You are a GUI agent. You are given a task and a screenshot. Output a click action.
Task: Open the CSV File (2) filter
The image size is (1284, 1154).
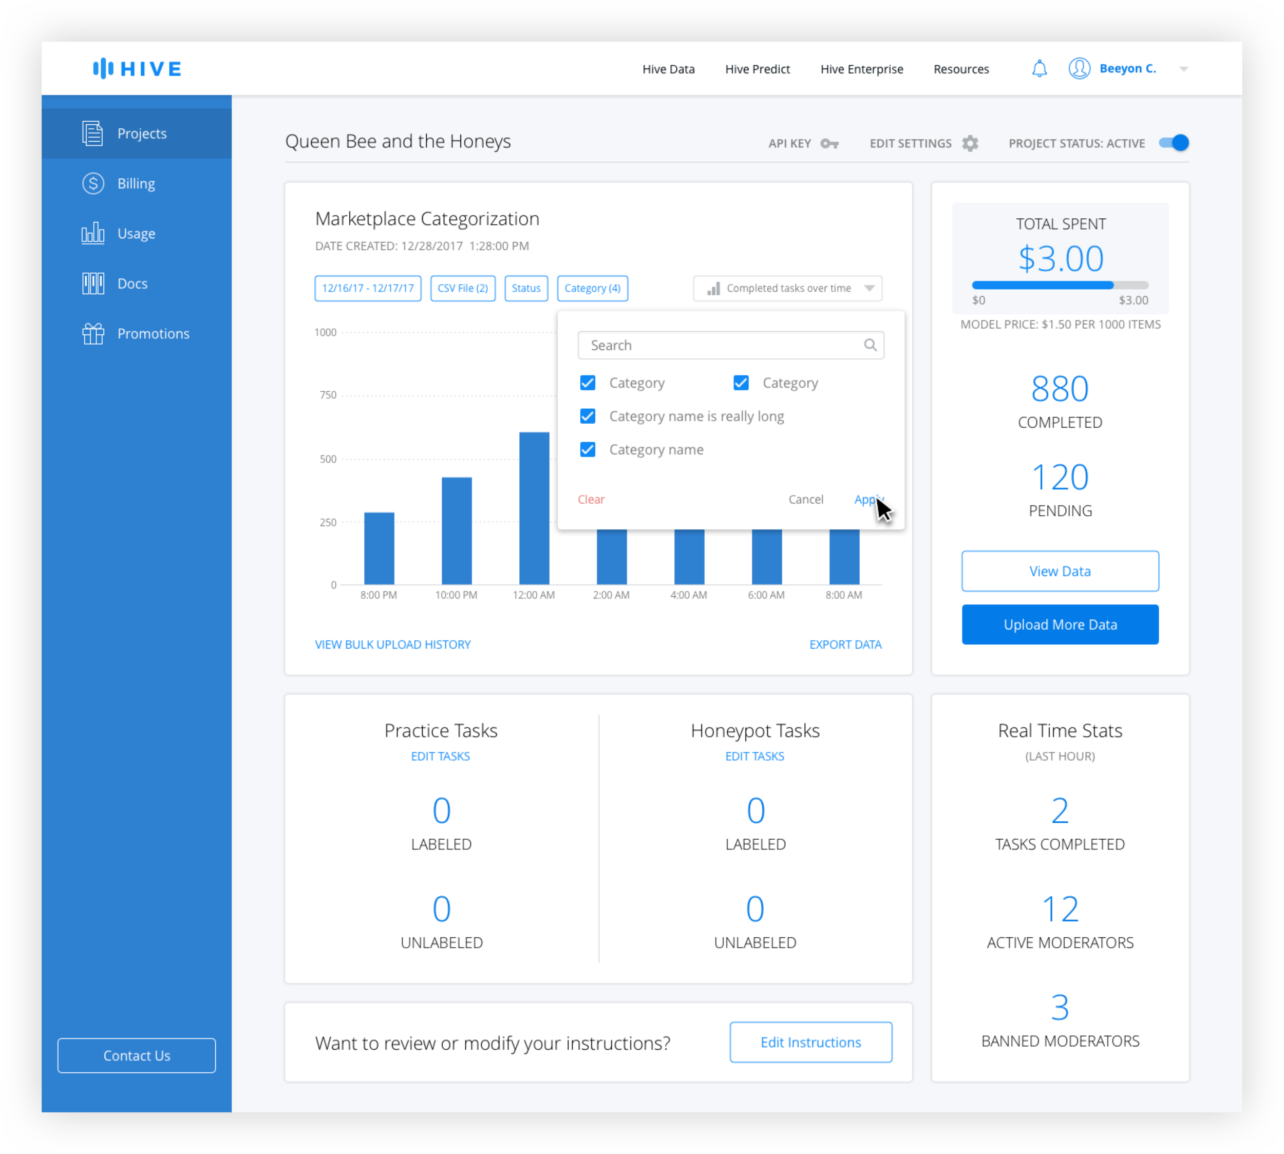click(463, 289)
